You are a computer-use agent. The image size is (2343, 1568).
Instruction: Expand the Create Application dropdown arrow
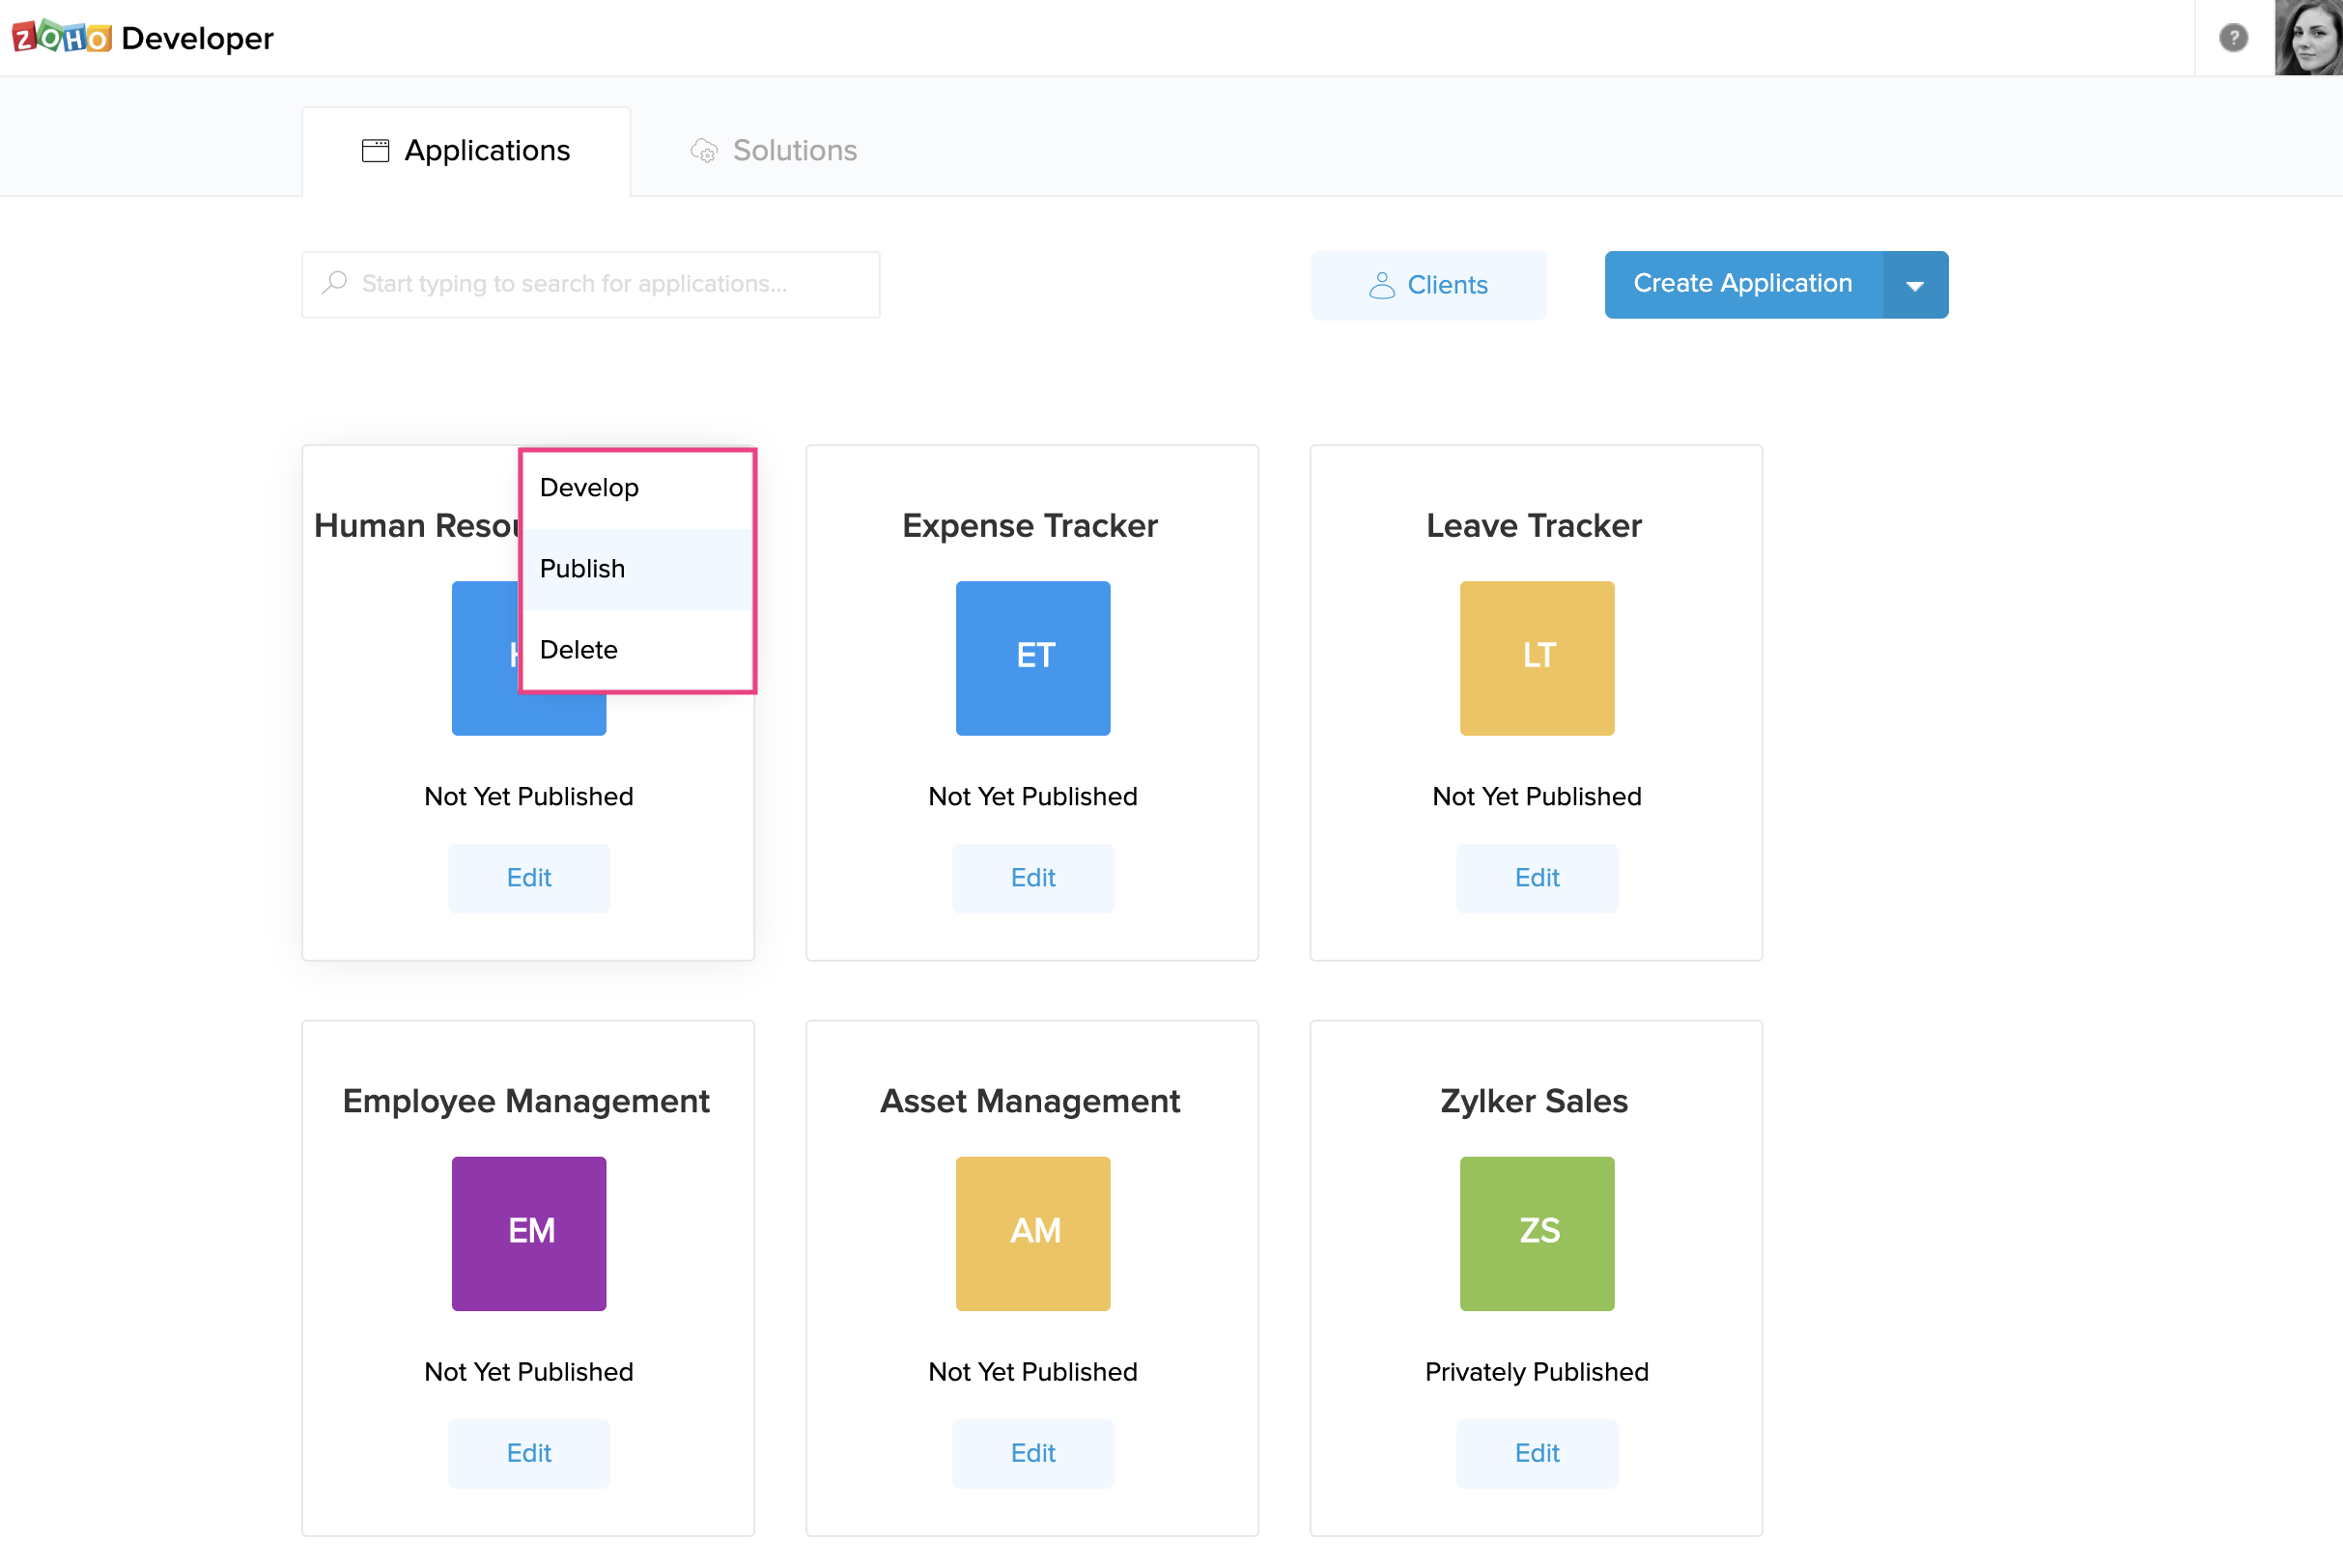(1914, 285)
